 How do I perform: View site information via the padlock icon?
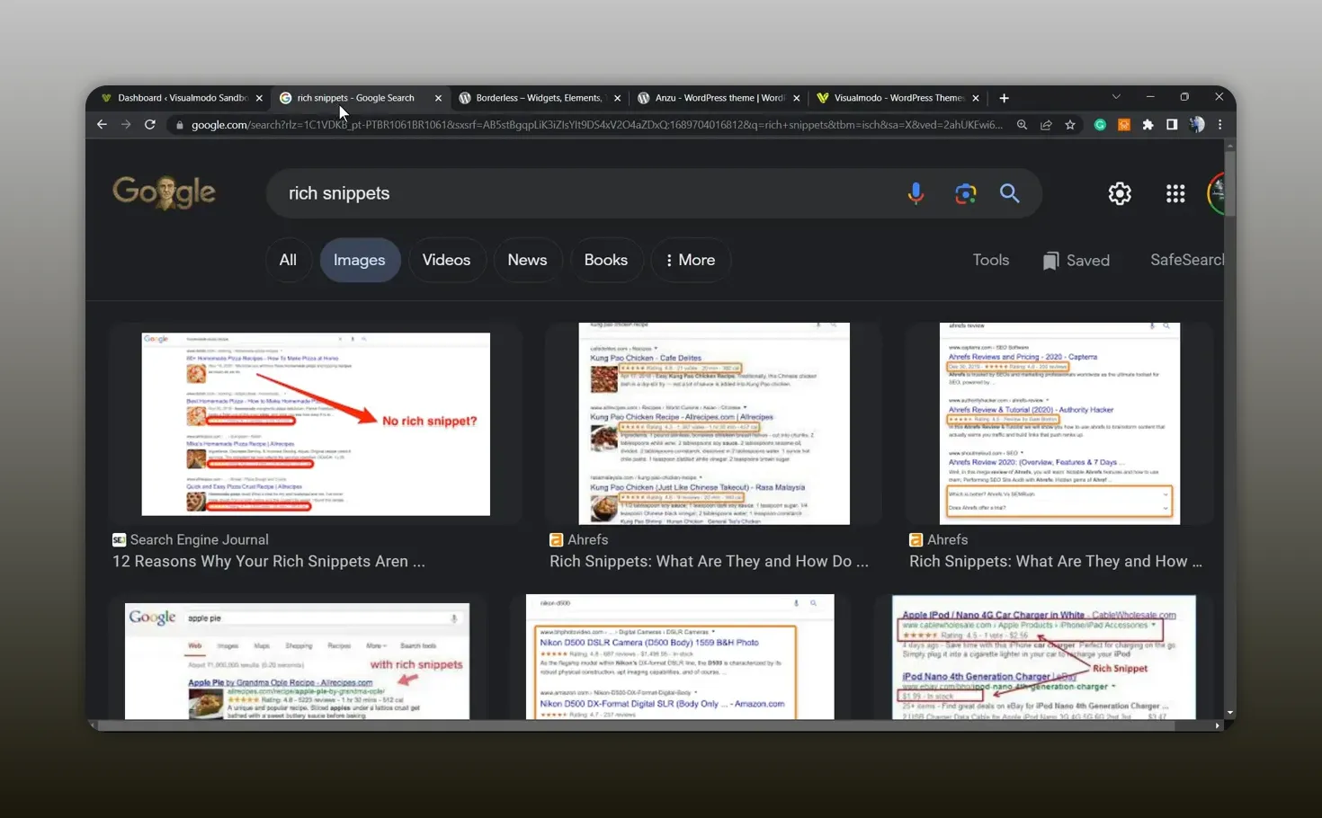click(180, 125)
